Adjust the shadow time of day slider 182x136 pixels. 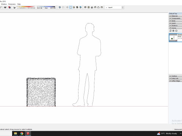(46, 7)
